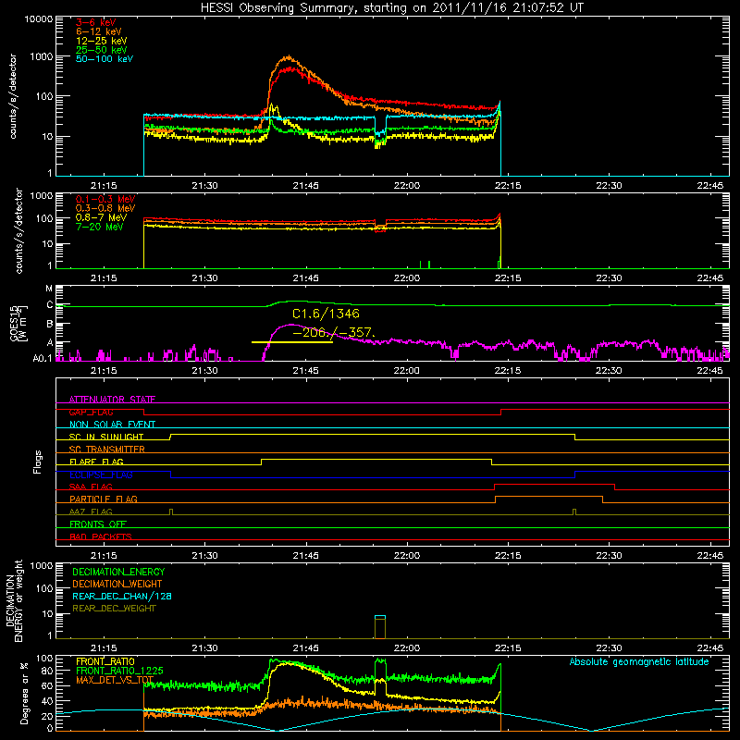Select the 0.3-0.8 MeV legend label
740x740 pixels.
[105, 208]
